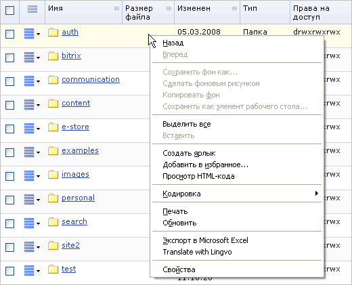Image resolution: width=352 pixels, height=285 pixels.
Task: Click the folder icon next to e-store
Action: pyautogui.click(x=53, y=127)
